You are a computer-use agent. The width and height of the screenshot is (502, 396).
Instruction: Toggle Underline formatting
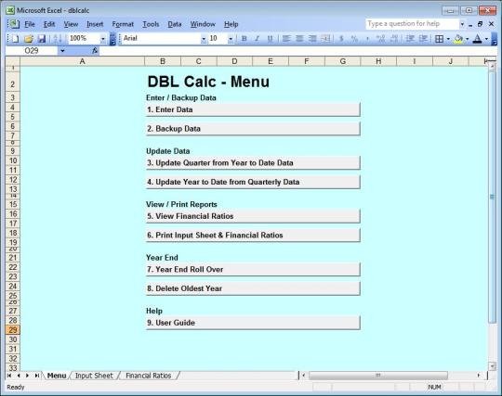pos(270,39)
